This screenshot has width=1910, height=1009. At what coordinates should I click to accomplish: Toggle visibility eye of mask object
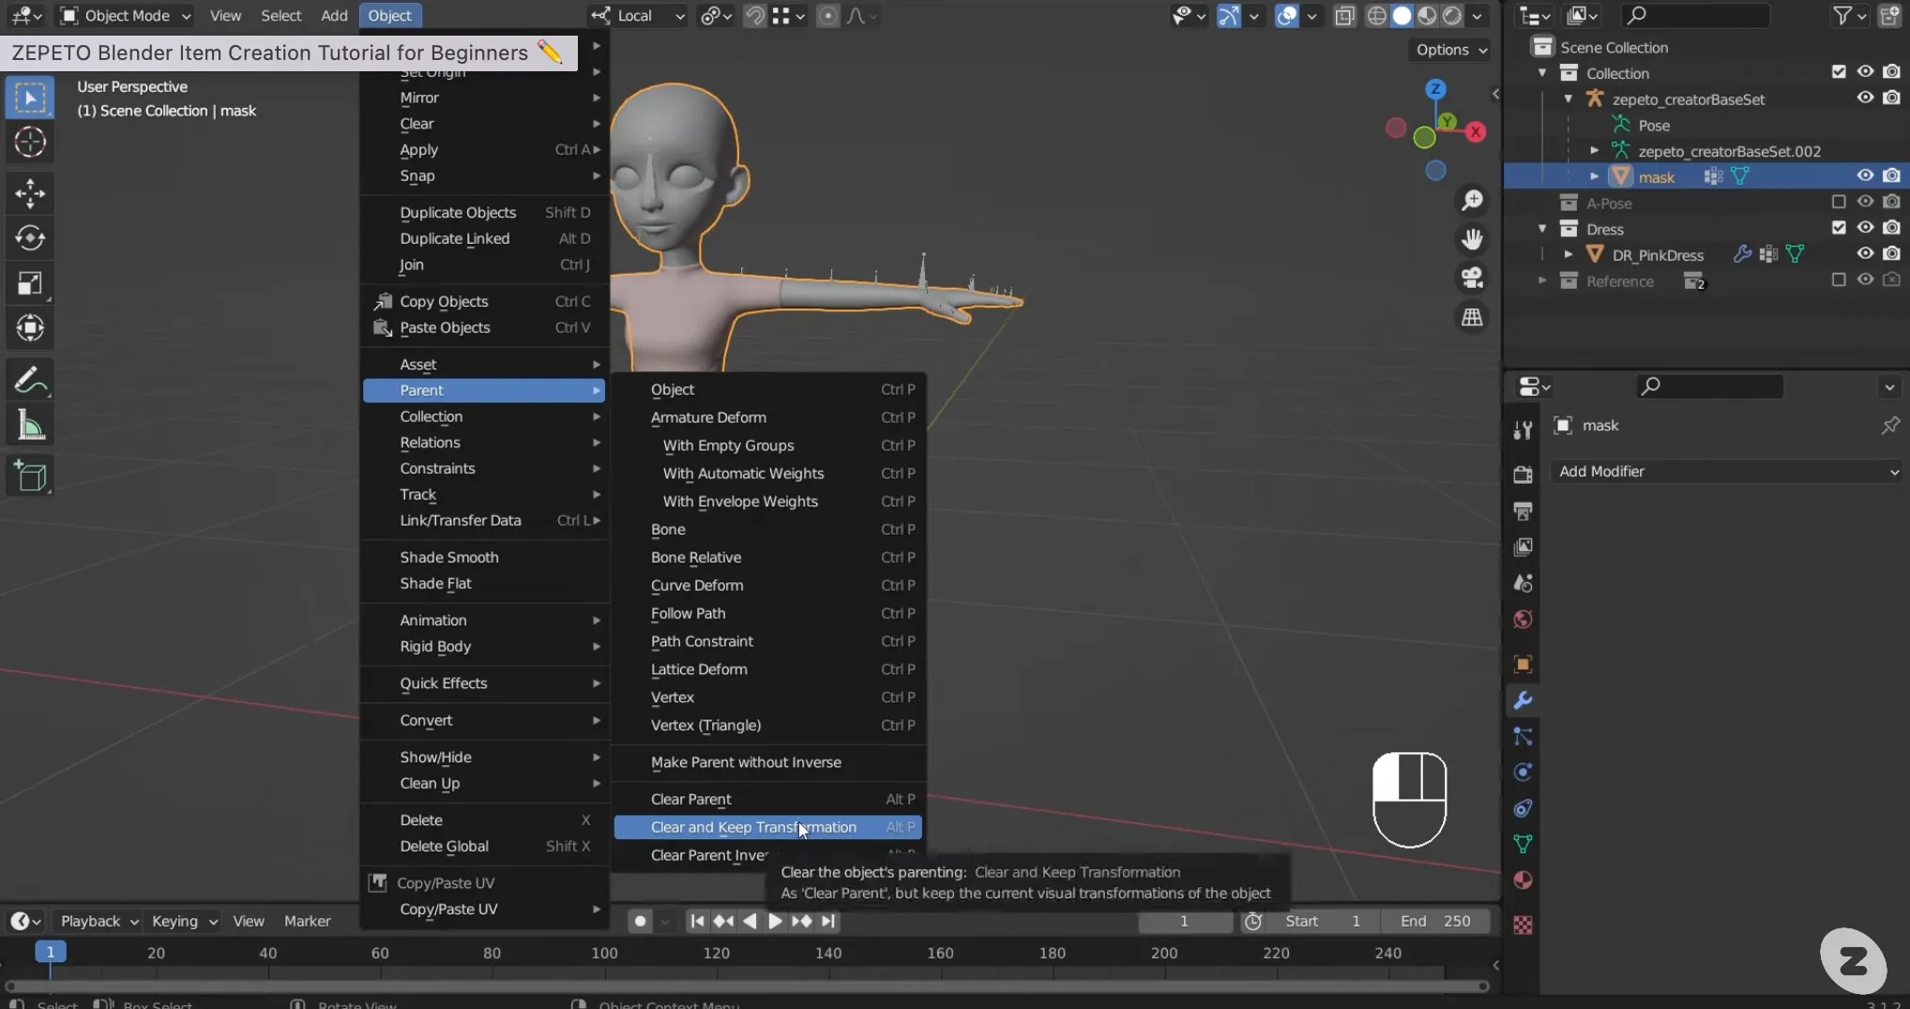point(1865,176)
